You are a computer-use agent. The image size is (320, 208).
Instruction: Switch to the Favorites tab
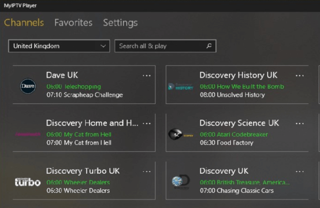pos(73,23)
